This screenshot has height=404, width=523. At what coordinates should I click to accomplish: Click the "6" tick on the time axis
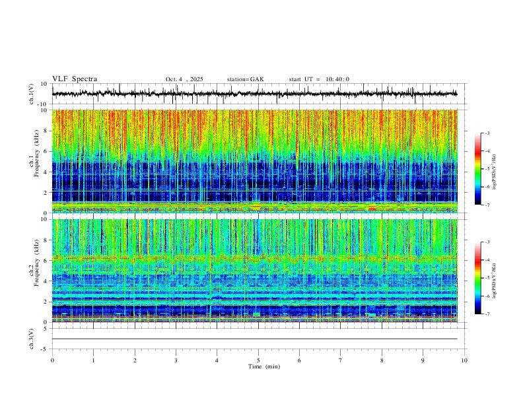click(299, 360)
